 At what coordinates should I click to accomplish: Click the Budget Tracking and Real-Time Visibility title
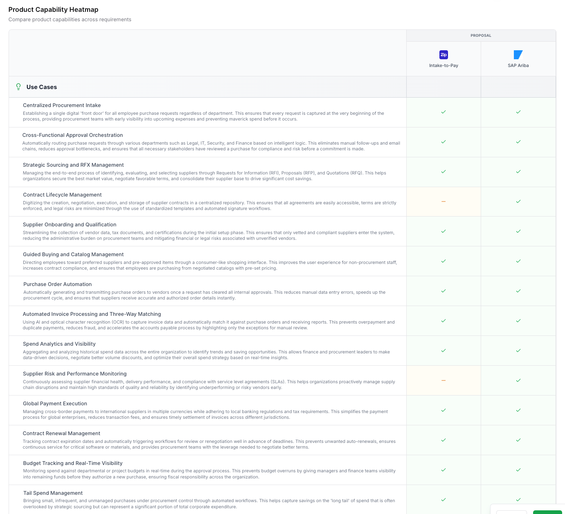pyautogui.click(x=73, y=463)
